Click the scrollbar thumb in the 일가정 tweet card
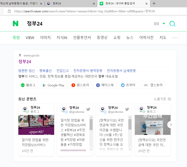 coord(91,124)
